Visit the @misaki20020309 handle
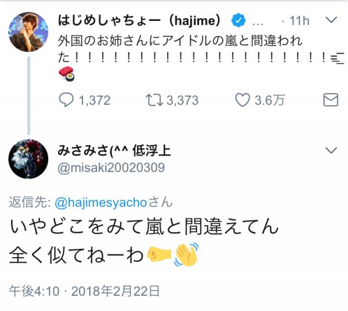Viewport: 348px width, 311px height. 111,167
